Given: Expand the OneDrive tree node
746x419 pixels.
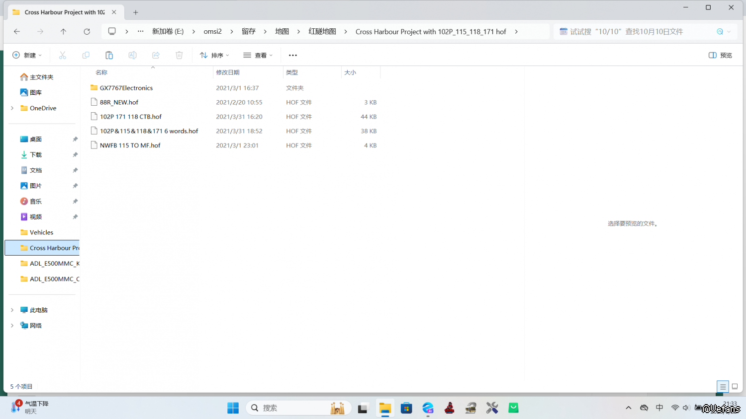Looking at the screenshot, I should click(12, 108).
